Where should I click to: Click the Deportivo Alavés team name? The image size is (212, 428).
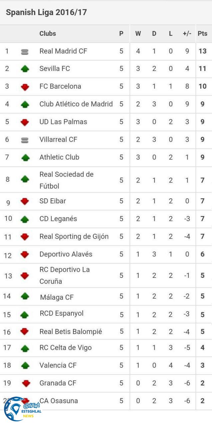point(66,254)
